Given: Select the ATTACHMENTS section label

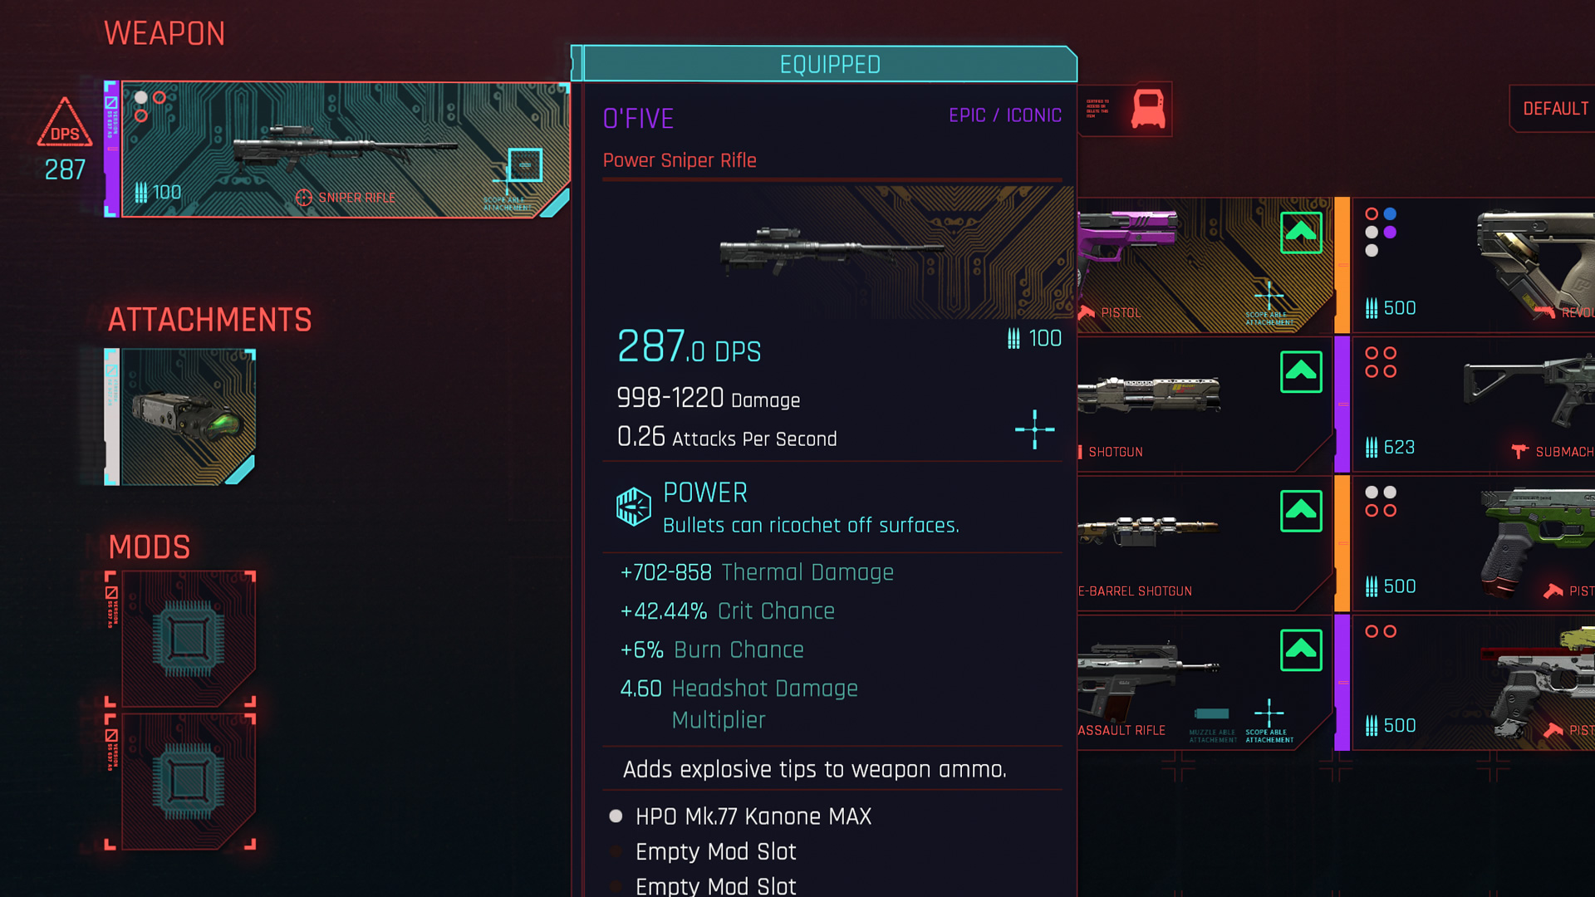Looking at the screenshot, I should pos(210,321).
